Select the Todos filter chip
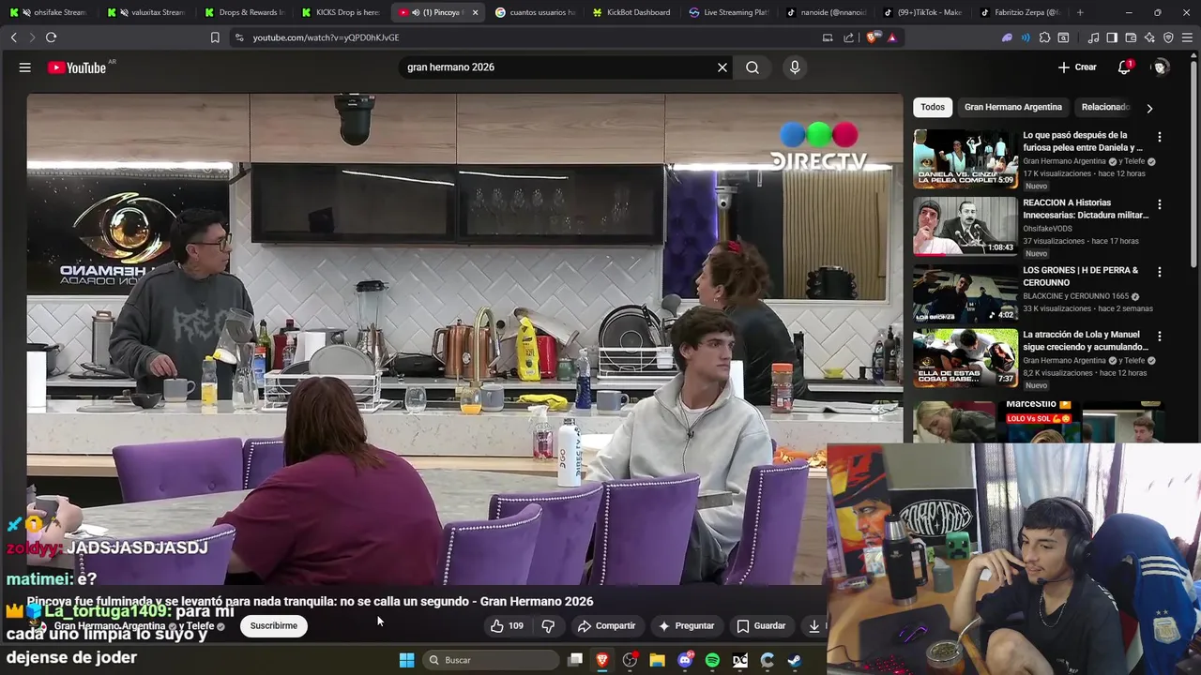 point(933,107)
